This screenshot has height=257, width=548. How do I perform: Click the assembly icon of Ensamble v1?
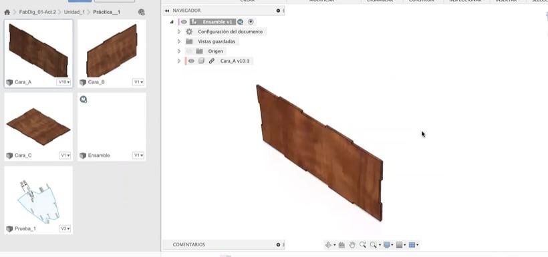[x=194, y=22]
